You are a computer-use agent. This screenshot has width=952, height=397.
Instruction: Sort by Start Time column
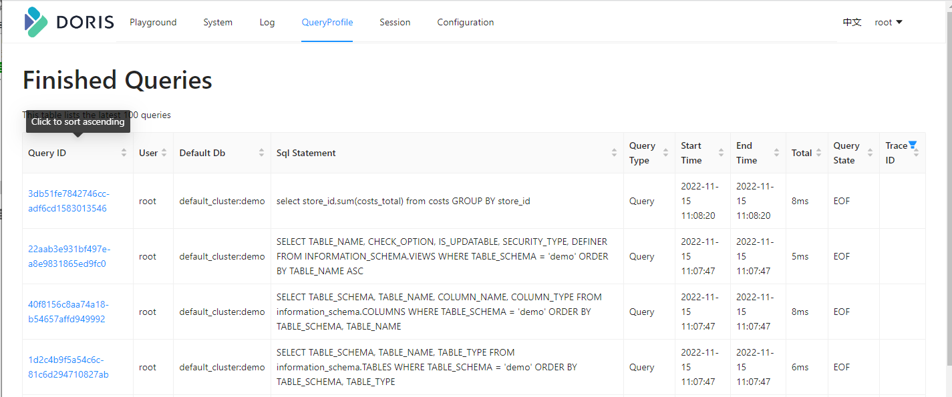[721, 153]
